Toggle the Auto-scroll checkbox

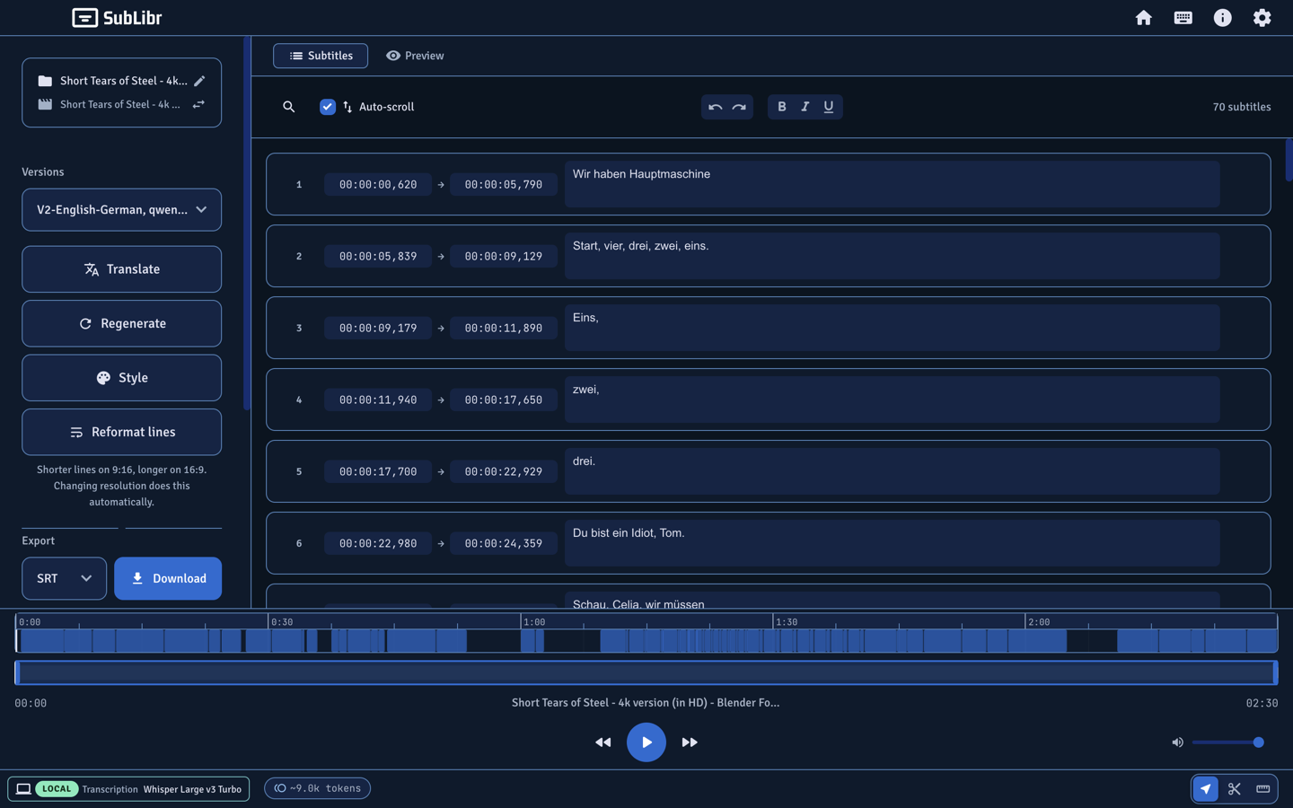(x=328, y=107)
